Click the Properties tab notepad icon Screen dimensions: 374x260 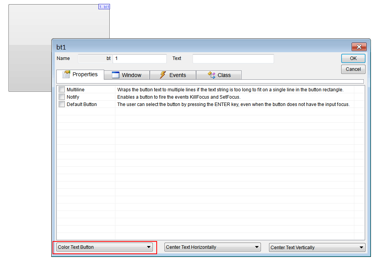[66, 74]
